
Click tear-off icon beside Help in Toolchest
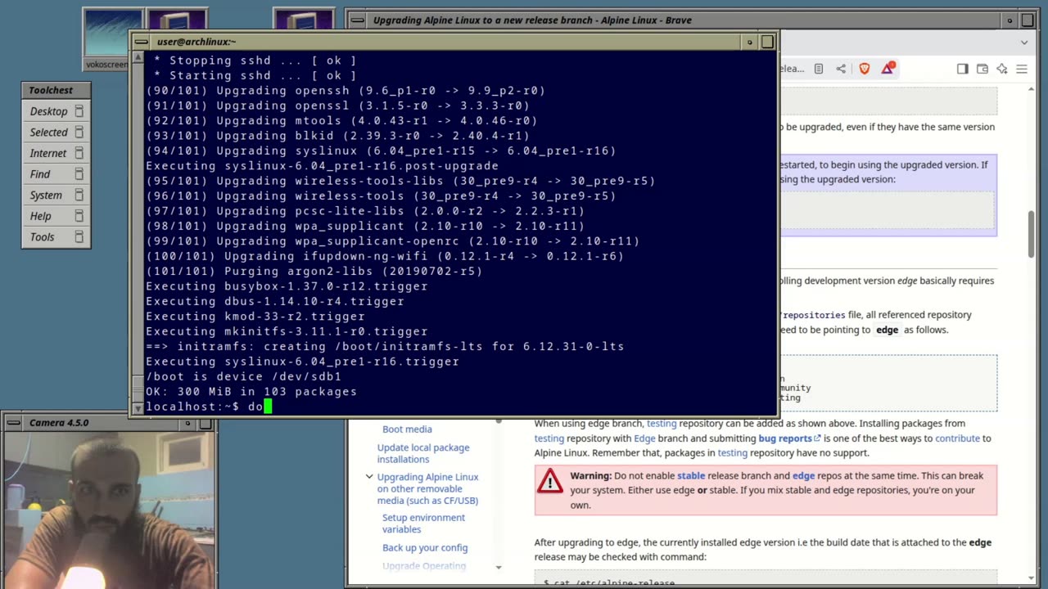tap(79, 216)
